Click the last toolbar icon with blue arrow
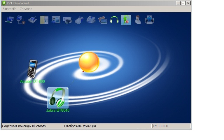 click(x=149, y=20)
